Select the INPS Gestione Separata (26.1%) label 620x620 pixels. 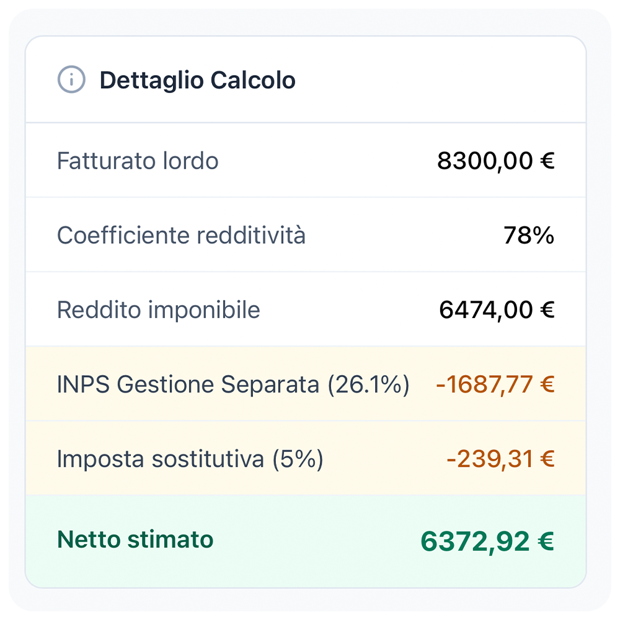[x=233, y=384]
